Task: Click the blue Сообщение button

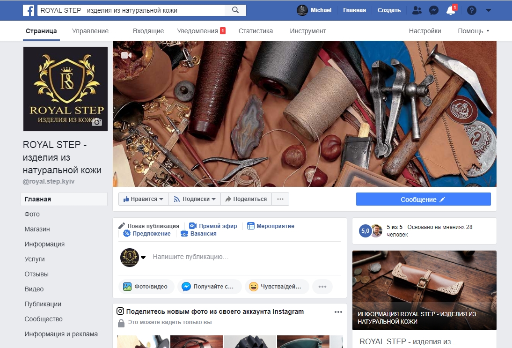Action: coord(423,200)
